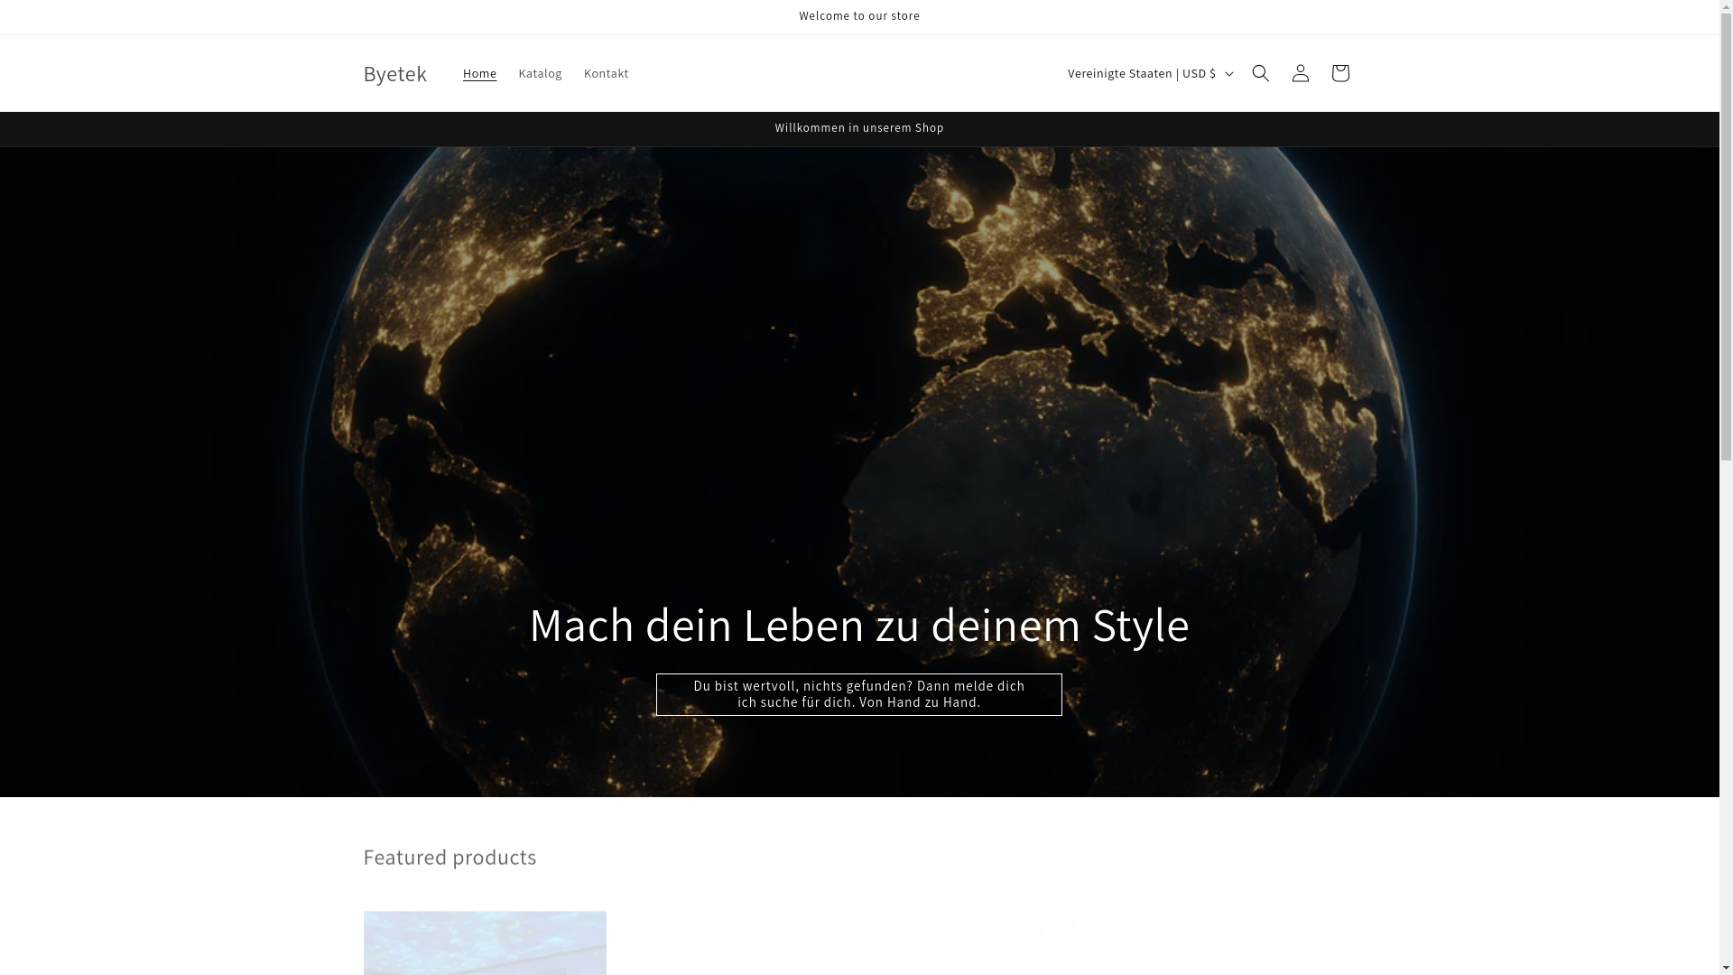This screenshot has height=975, width=1733.
Task: Open the account login icon
Action: (x=1300, y=73)
